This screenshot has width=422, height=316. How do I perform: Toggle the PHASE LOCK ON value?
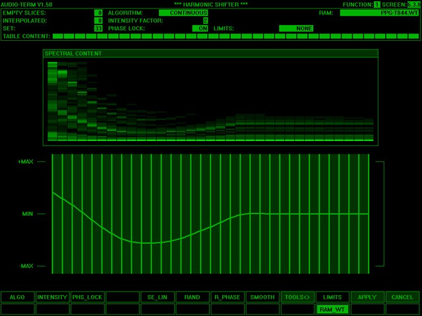point(200,28)
